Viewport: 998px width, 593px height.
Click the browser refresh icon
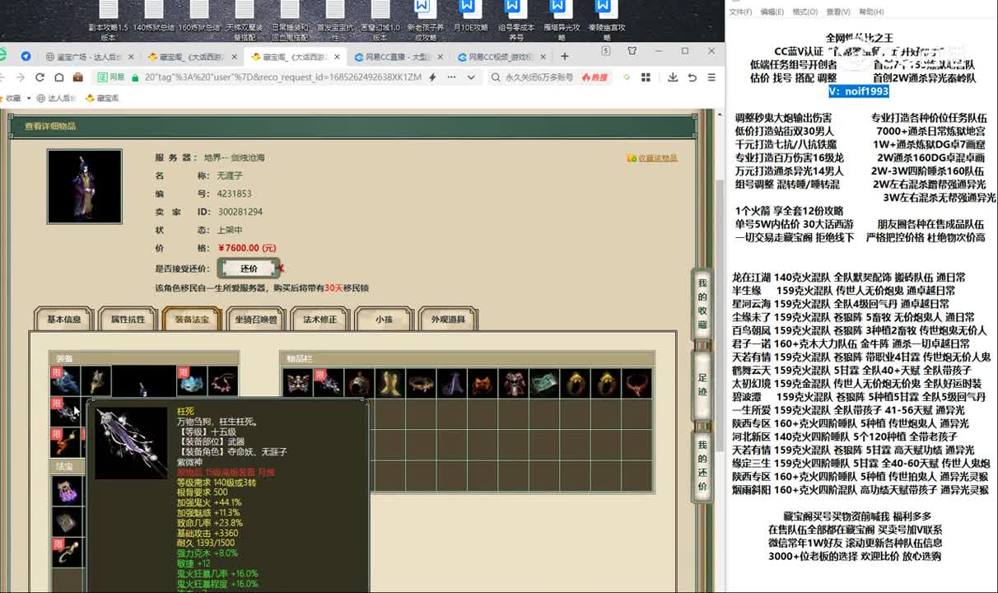point(39,77)
